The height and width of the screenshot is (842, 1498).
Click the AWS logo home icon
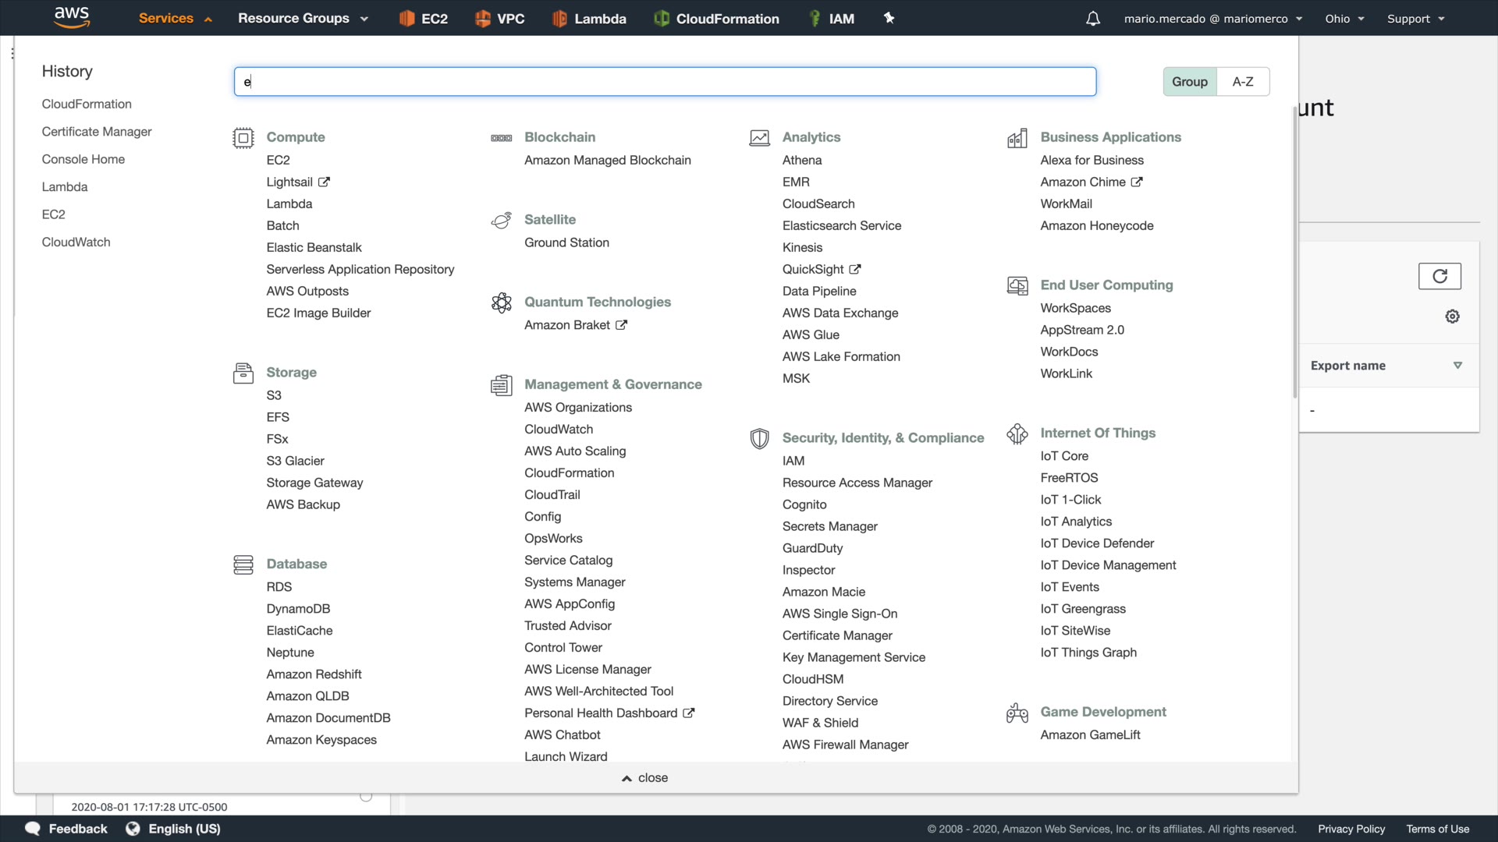coord(72,17)
